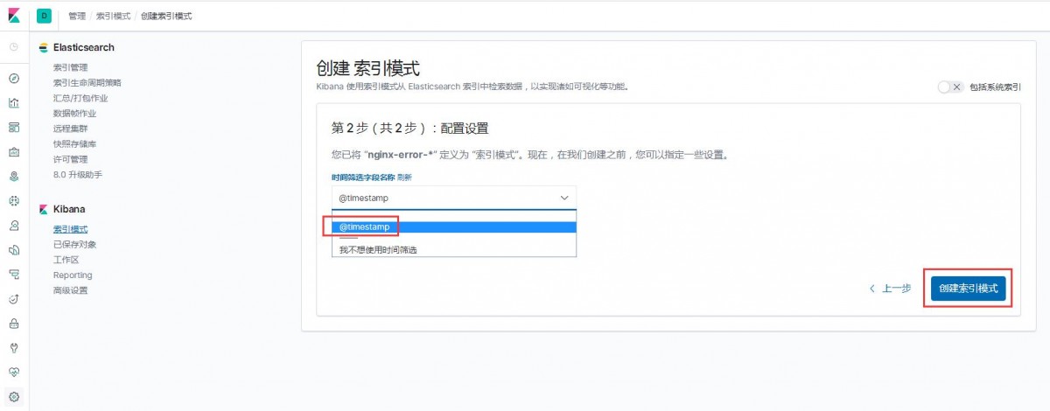Open Logs icon in sidebar
Viewport: 1050px width, 411px height.
click(14, 250)
